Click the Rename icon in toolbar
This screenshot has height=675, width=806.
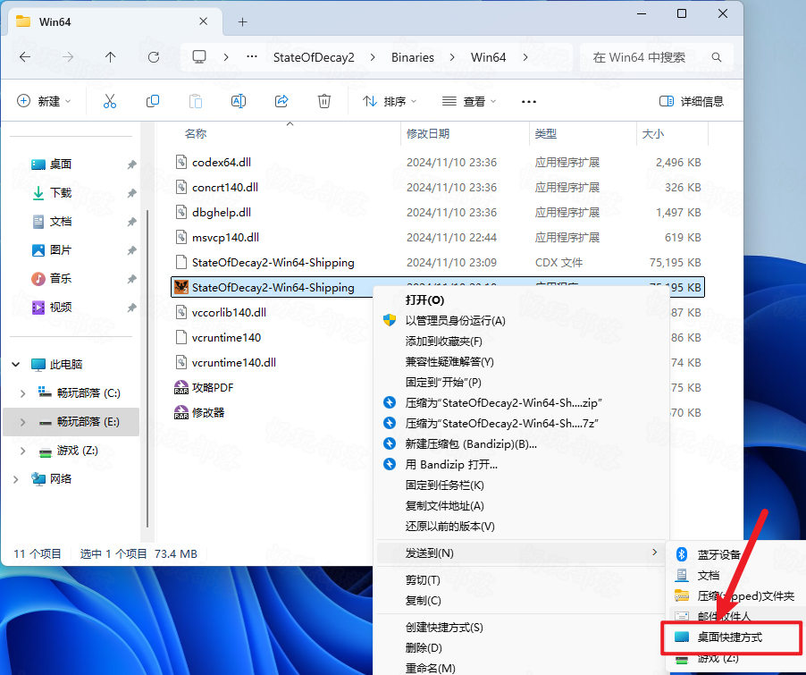coord(239,101)
